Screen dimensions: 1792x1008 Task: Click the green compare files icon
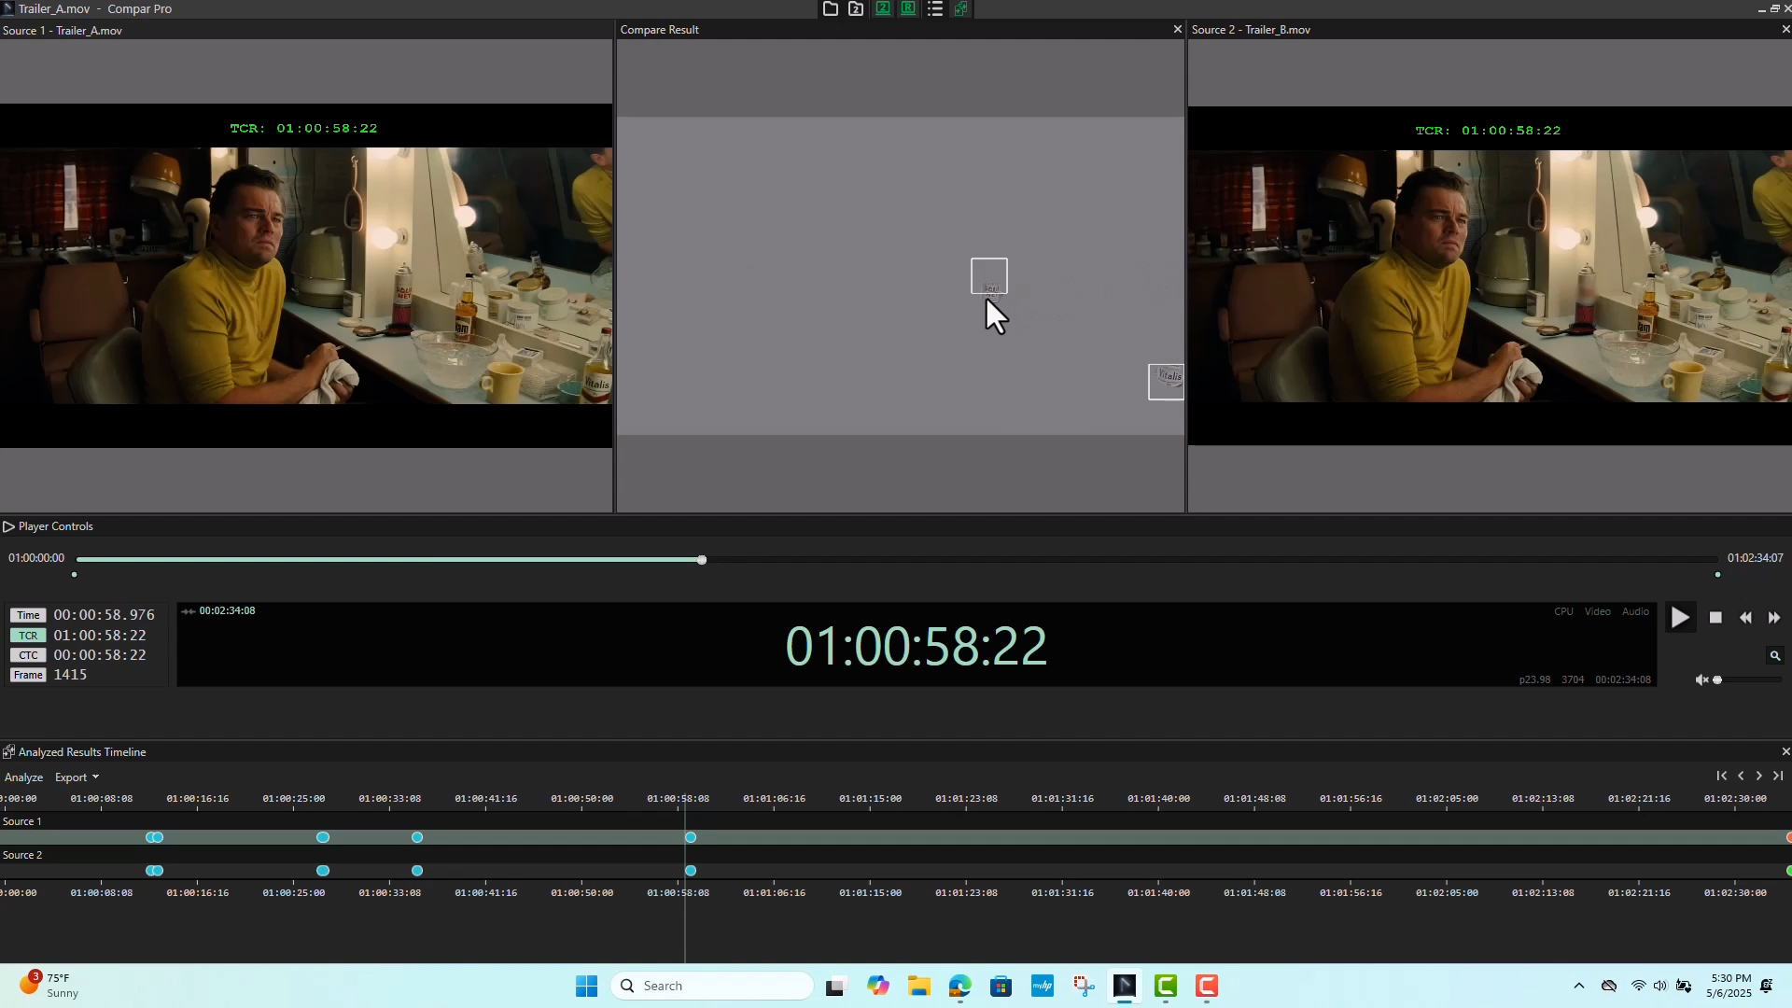point(960,9)
